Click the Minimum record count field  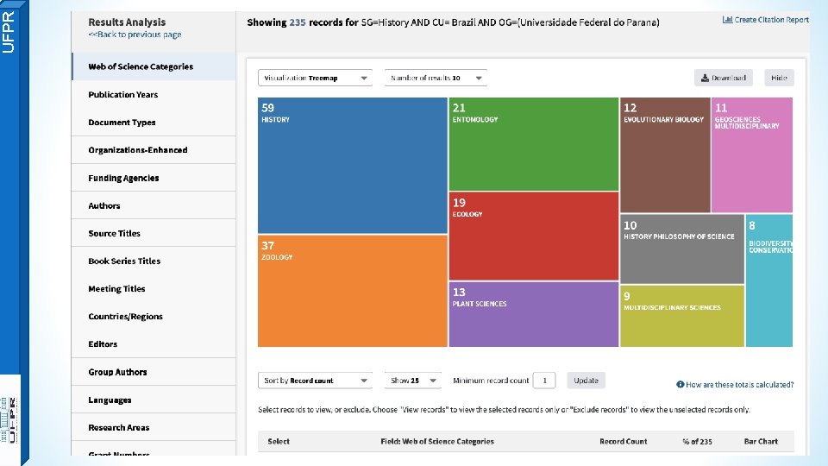pos(544,381)
